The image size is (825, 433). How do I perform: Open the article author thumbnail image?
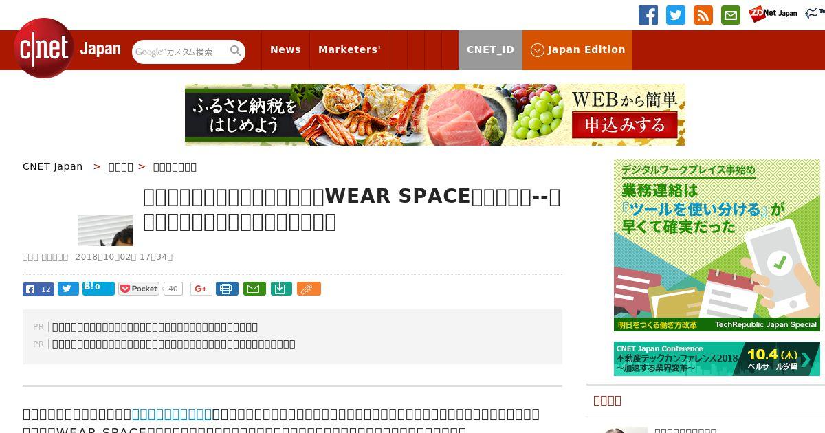click(x=105, y=230)
